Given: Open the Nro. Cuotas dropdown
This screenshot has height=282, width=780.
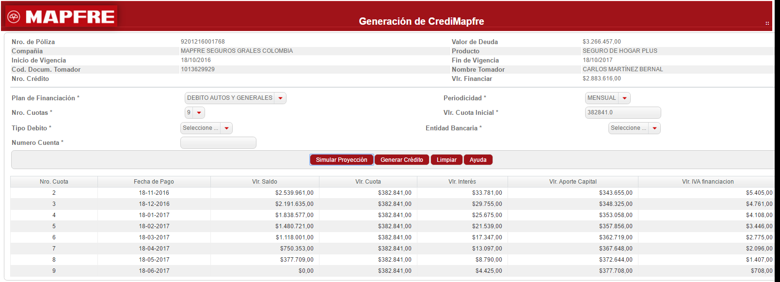Looking at the screenshot, I should tap(199, 113).
